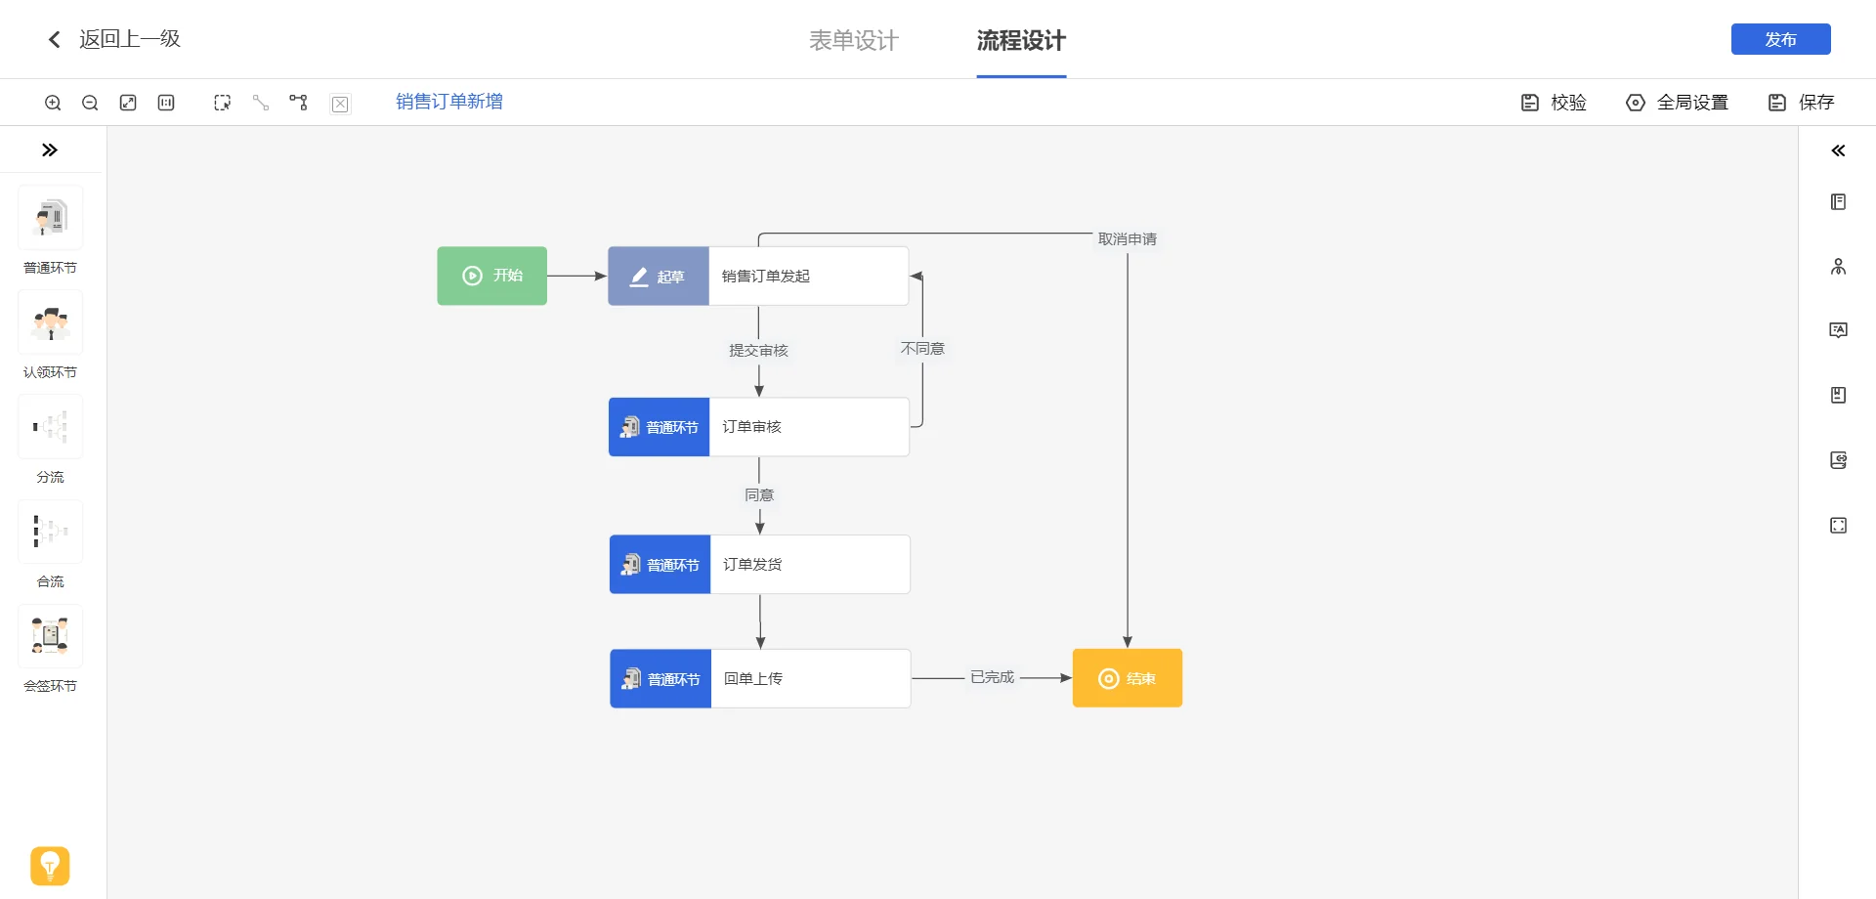Open the link book icon in right panel
Image resolution: width=1876 pixels, height=899 pixels.
(1838, 460)
